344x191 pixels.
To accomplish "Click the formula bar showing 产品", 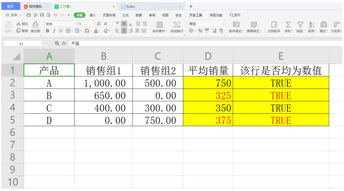I will [205, 44].
